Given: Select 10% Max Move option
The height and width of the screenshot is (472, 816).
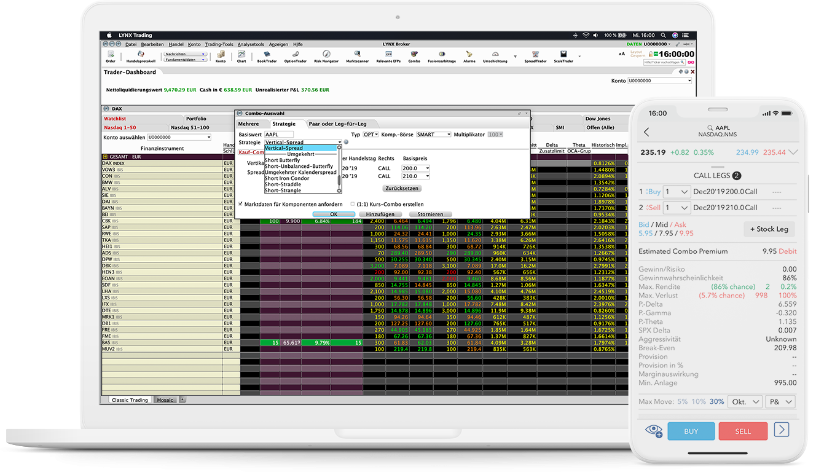Looking at the screenshot, I should (698, 401).
